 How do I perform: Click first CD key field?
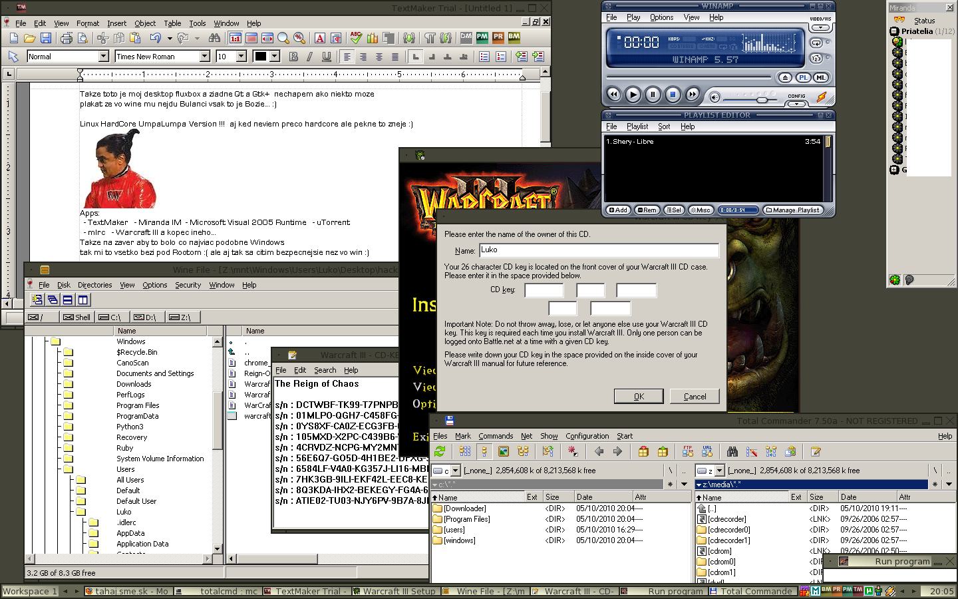coord(544,290)
